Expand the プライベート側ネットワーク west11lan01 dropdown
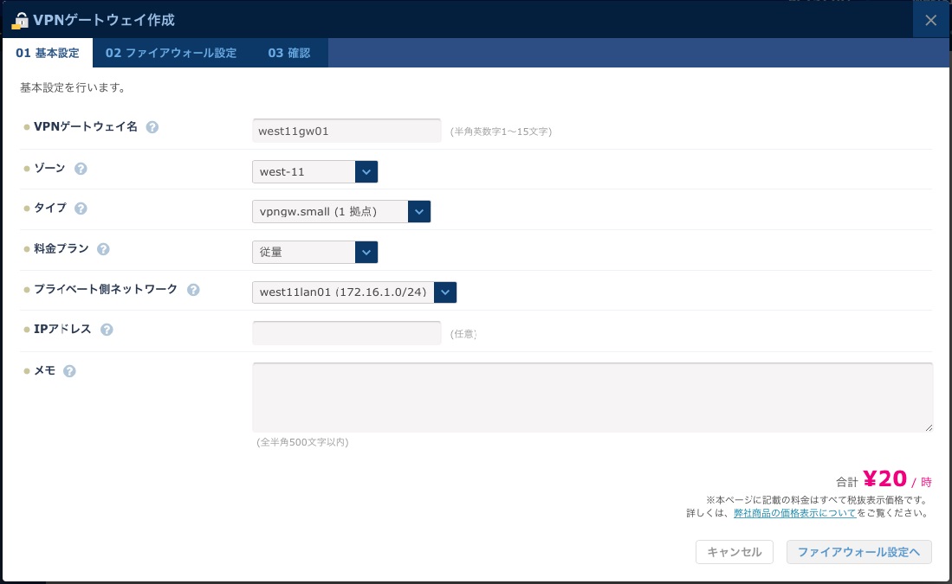Image resolution: width=952 pixels, height=584 pixels. pos(353,292)
